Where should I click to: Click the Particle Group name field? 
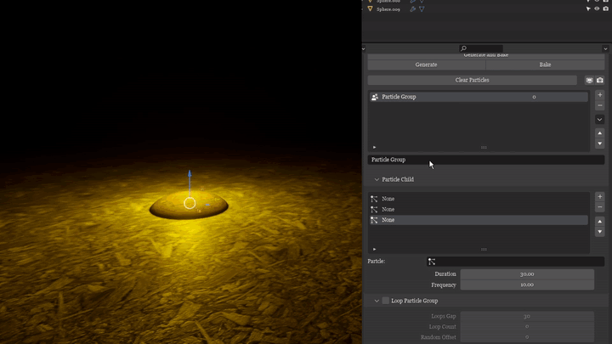(486, 160)
